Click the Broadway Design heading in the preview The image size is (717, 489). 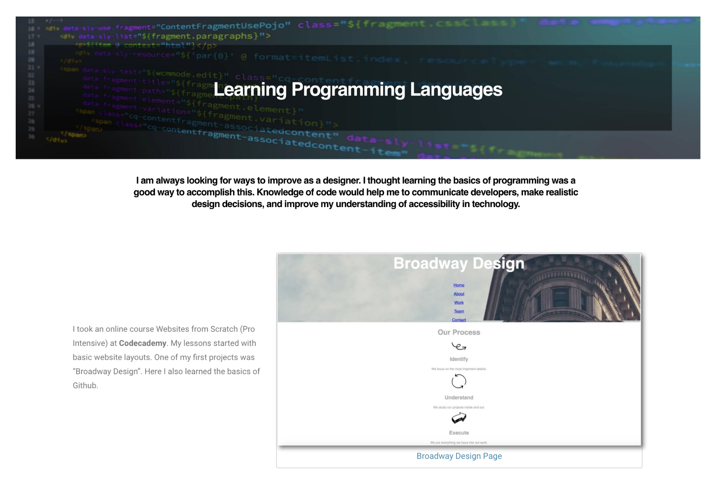(x=459, y=264)
